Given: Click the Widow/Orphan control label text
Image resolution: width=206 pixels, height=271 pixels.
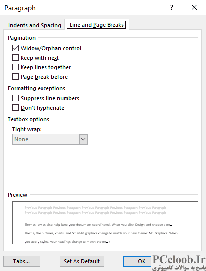Looking at the screenshot, I should pos(51,48).
